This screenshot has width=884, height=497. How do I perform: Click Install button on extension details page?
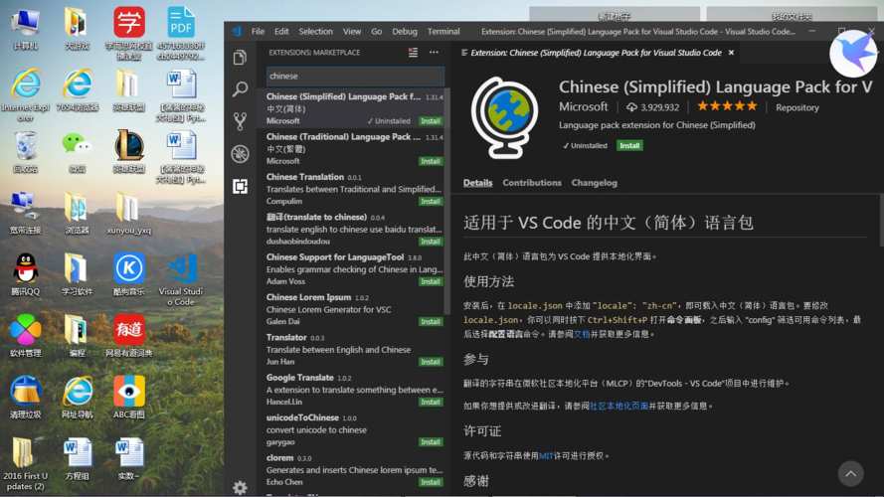(629, 145)
